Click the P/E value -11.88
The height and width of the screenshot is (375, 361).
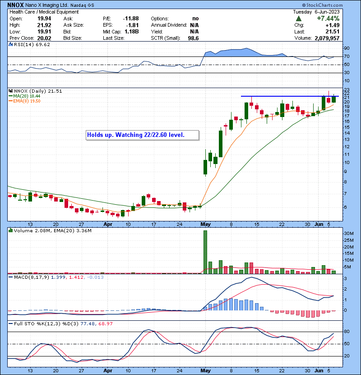tap(131, 19)
